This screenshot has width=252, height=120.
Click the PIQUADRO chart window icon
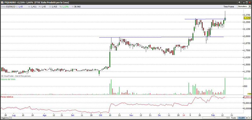pyautogui.click(x=2, y=3)
